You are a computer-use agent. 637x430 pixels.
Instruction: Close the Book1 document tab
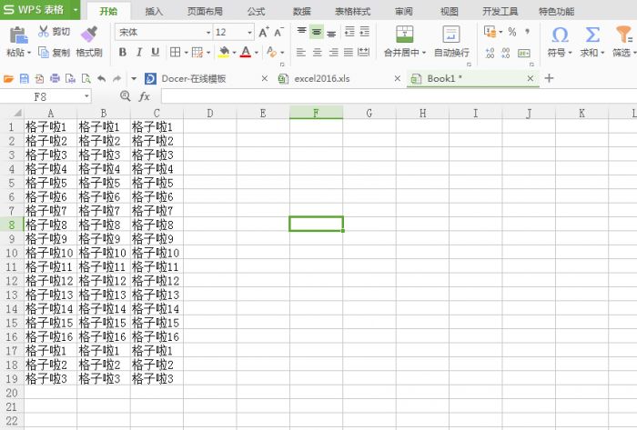(531, 78)
